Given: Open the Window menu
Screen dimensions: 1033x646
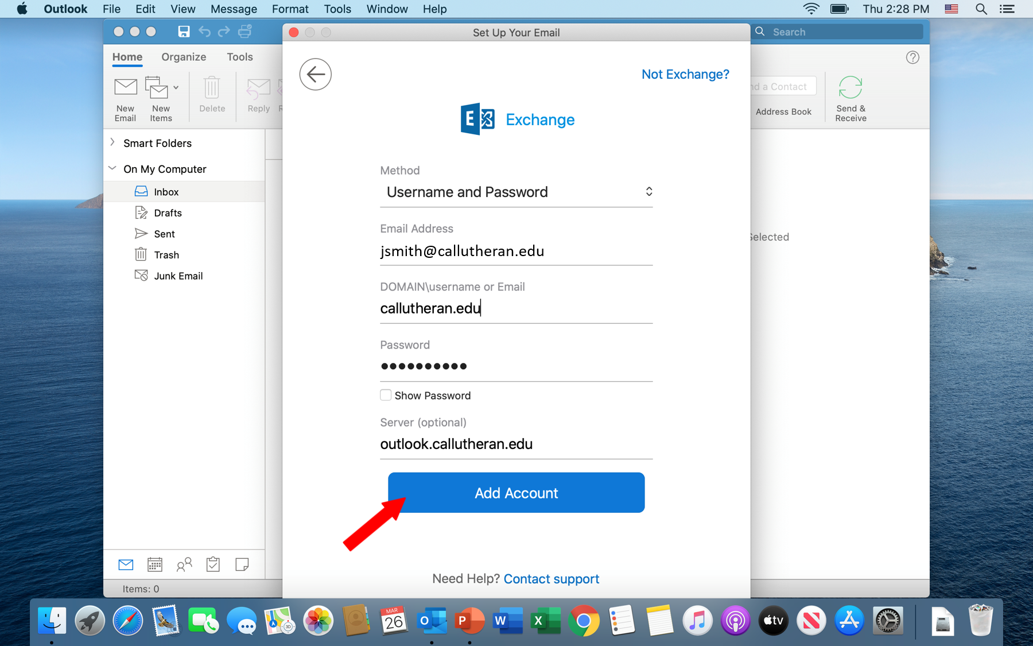Looking at the screenshot, I should (387, 9).
